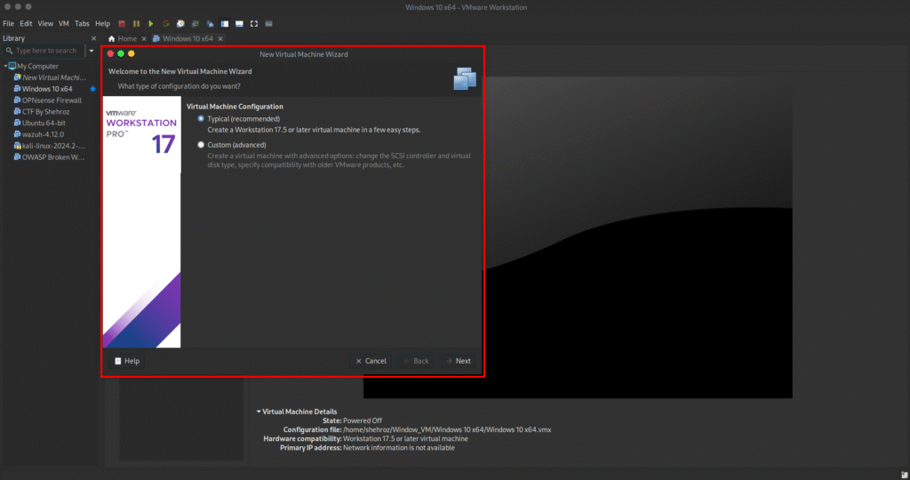Image resolution: width=910 pixels, height=480 pixels.
Task: Click the yellow Suspend toolbar icon
Action: [x=136, y=24]
